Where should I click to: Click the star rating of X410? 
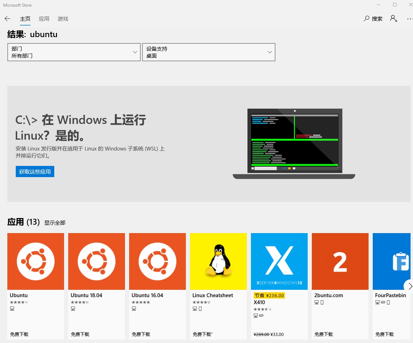click(x=262, y=309)
